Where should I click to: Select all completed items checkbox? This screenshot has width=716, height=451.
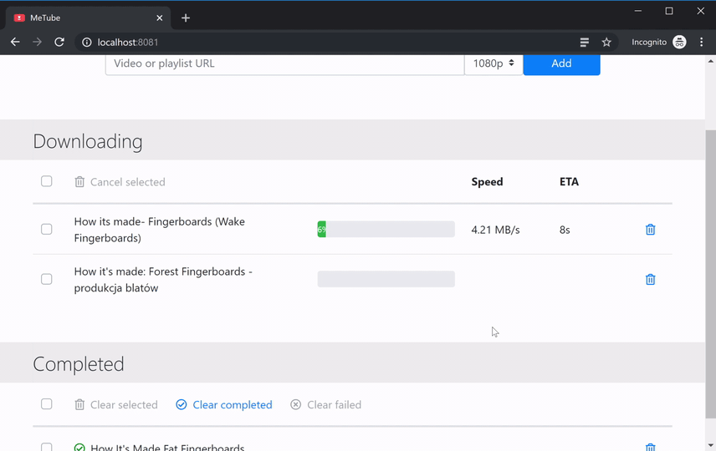click(x=47, y=404)
